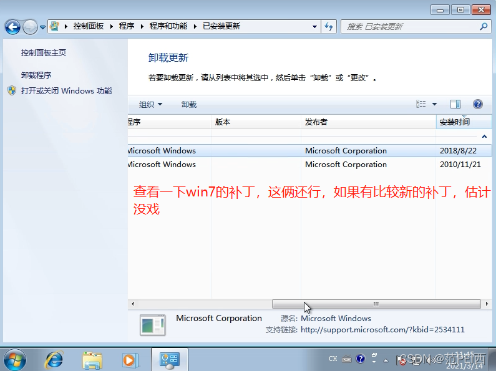The image size is (496, 371).
Task: Open help with the question mark icon
Action: click(478, 104)
